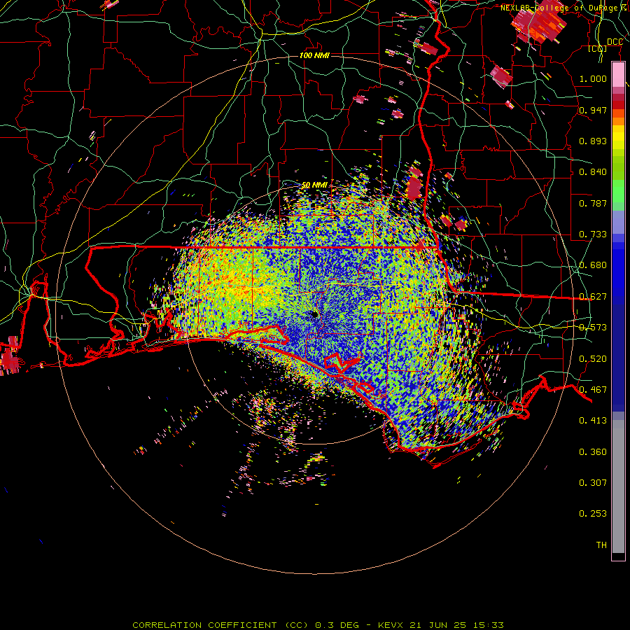This screenshot has width=630, height=630.
Task: Click the black radar site dot at center
Action: pyautogui.click(x=314, y=314)
